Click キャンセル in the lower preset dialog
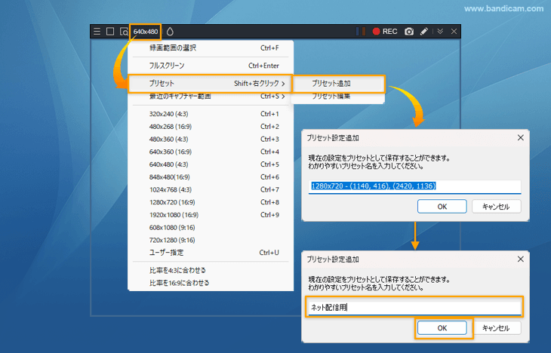This screenshot has width=551, height=353. 496,328
